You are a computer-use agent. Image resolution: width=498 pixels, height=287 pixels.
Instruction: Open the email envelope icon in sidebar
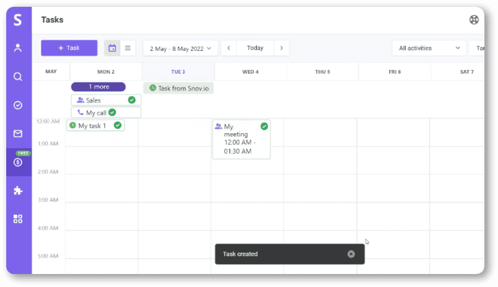18,133
